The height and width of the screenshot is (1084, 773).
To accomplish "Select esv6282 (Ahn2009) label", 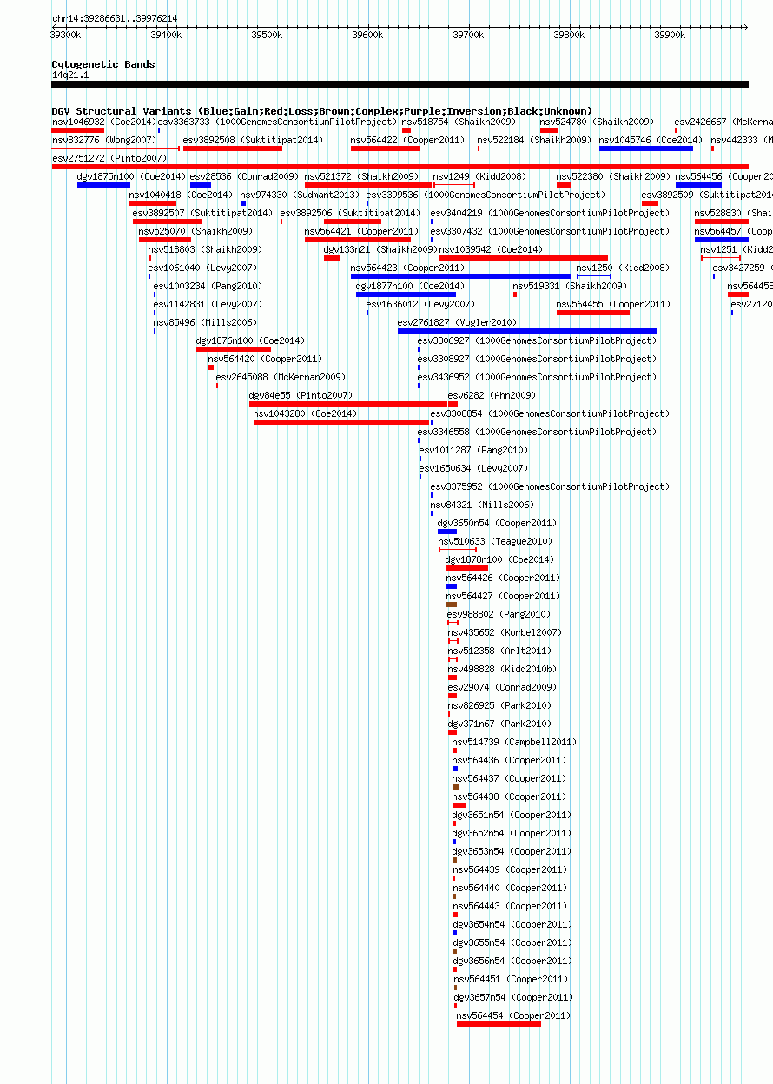I will tap(492, 395).
